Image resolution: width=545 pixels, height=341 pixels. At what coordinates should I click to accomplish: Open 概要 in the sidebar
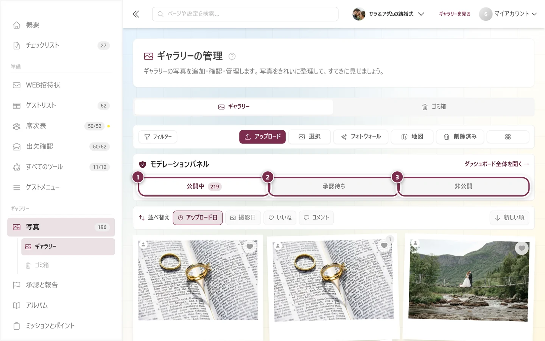pyautogui.click(x=61, y=25)
